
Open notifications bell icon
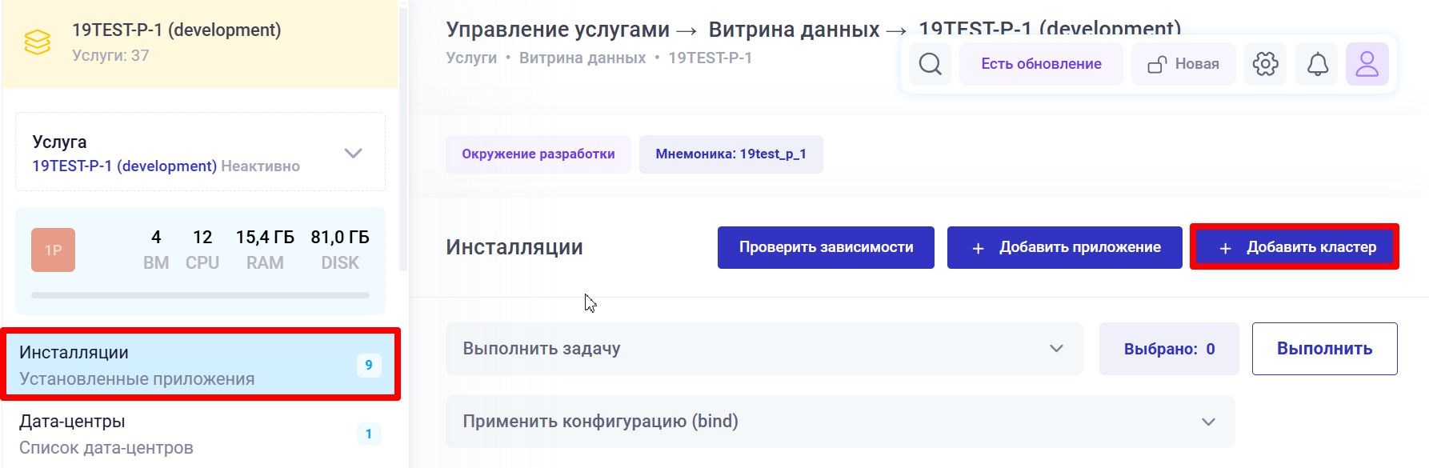click(x=1317, y=64)
